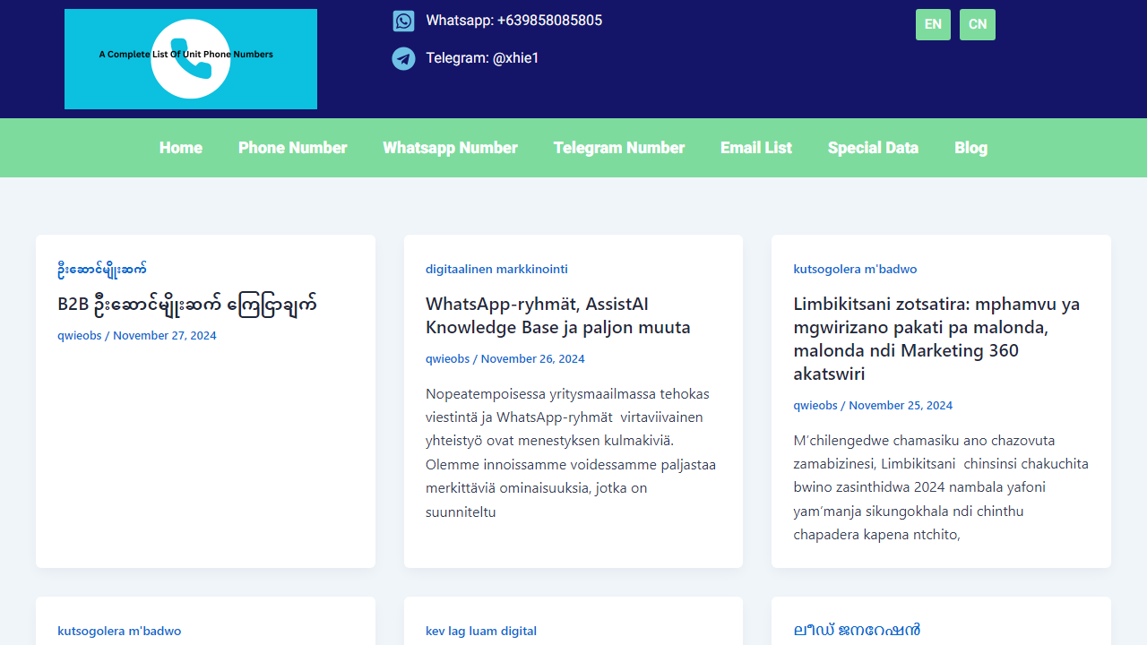
Task: Open Blog menu item
Action: click(x=970, y=148)
